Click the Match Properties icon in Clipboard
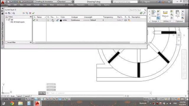The width and height of the screenshot is (189, 106). [183, 18]
